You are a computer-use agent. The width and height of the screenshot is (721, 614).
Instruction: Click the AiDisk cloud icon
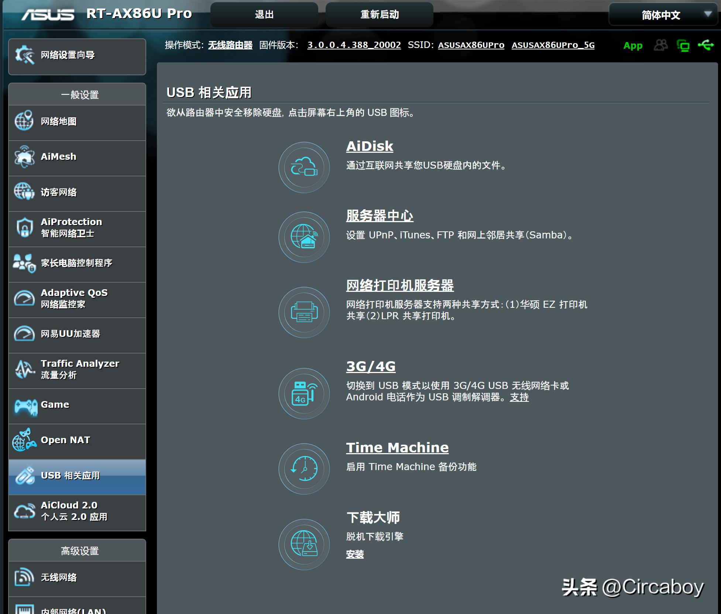pyautogui.click(x=303, y=168)
